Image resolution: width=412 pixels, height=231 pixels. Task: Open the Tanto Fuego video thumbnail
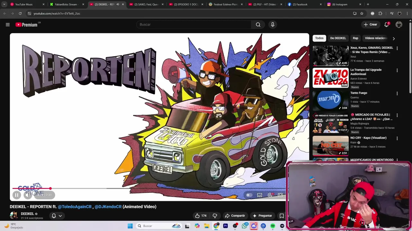pyautogui.click(x=331, y=100)
